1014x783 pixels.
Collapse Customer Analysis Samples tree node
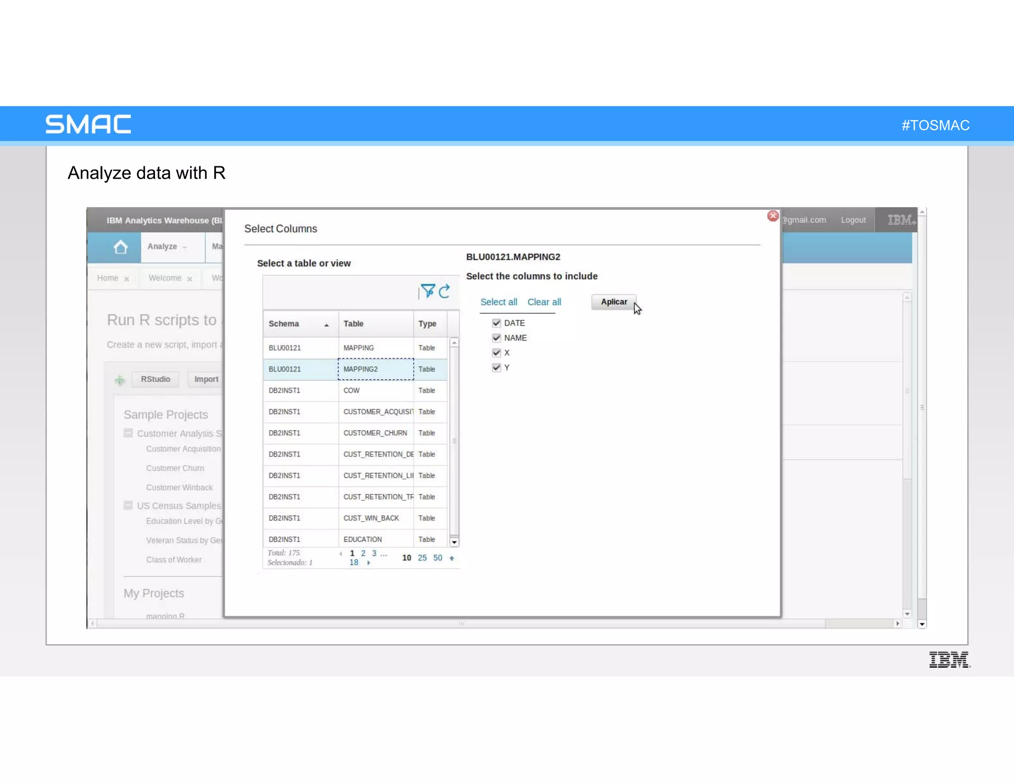128,433
